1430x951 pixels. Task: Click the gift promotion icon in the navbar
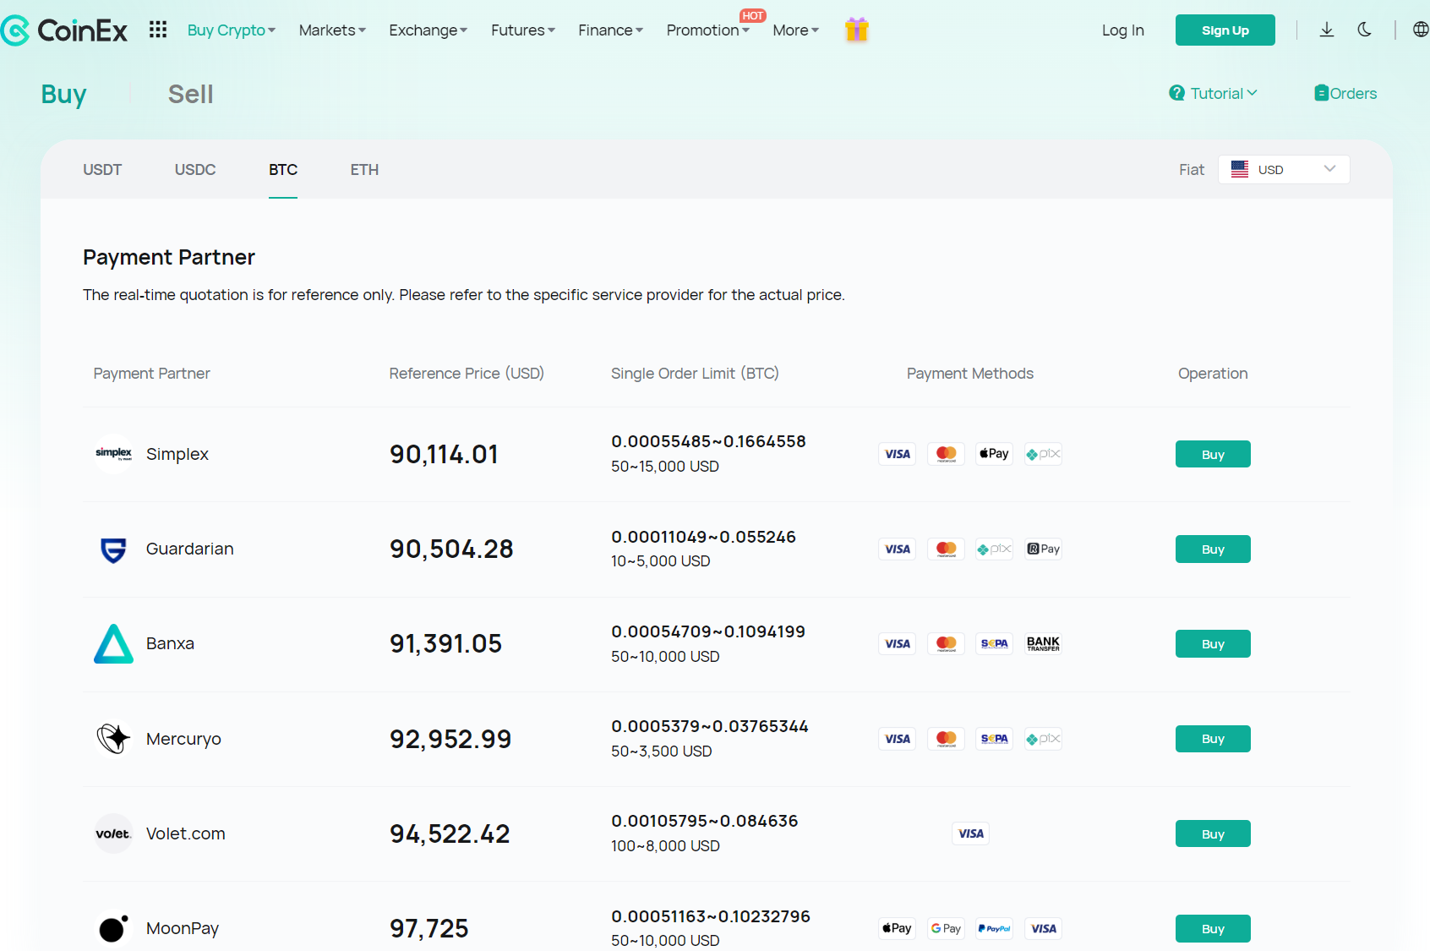tap(856, 30)
